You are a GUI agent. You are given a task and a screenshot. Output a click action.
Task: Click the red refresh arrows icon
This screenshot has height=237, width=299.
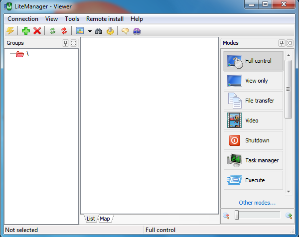tap(64, 31)
